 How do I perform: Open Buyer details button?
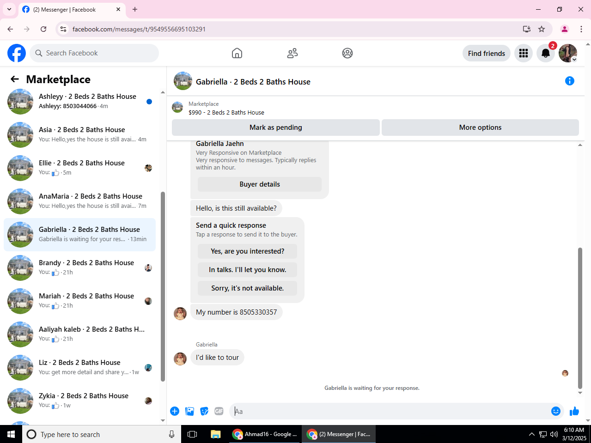(260, 184)
